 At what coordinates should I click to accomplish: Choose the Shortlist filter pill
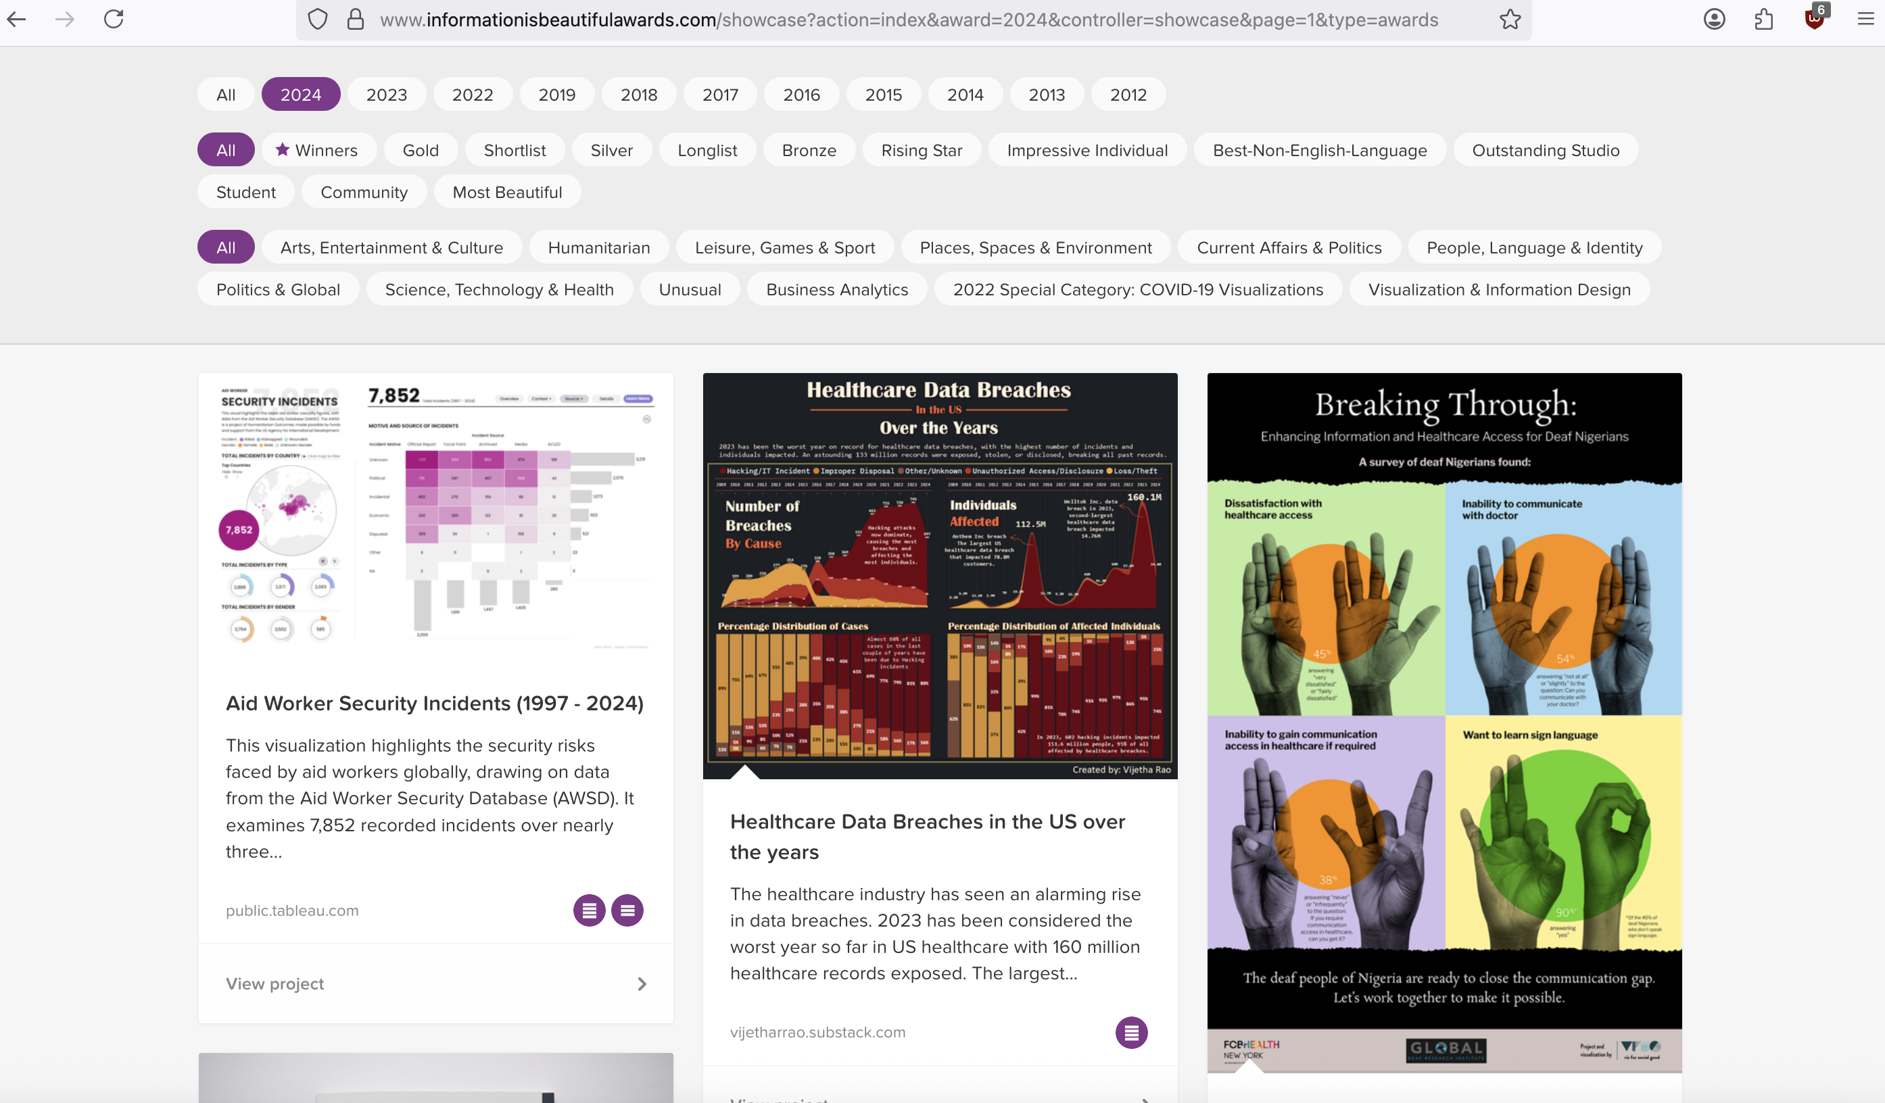[x=515, y=150]
